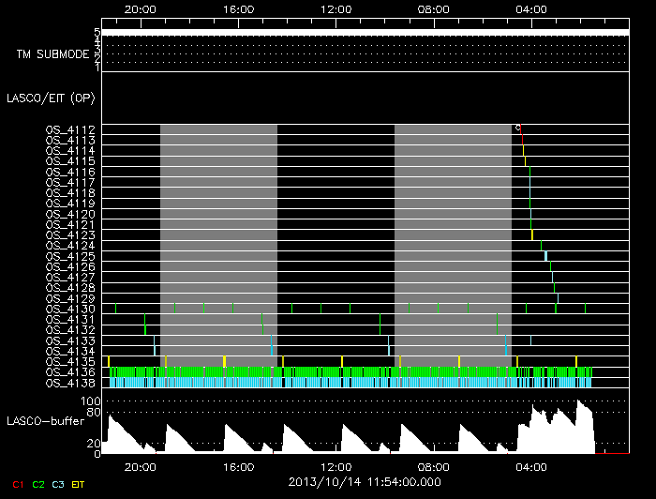Select the OS_4129 row label
The width and height of the screenshot is (656, 499).
[70, 299]
